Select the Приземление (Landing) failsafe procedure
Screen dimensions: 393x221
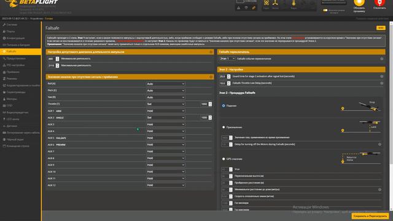pyautogui.click(x=224, y=127)
